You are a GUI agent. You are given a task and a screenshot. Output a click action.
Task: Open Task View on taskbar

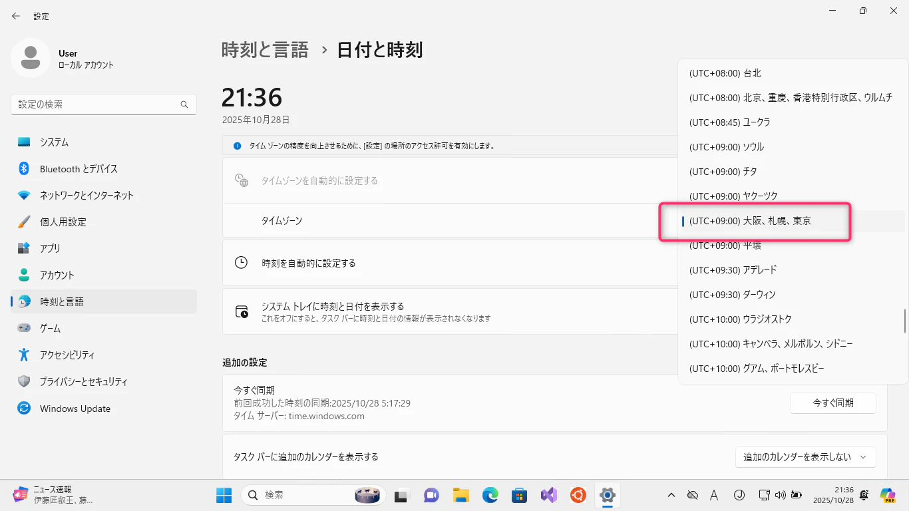coord(401,495)
